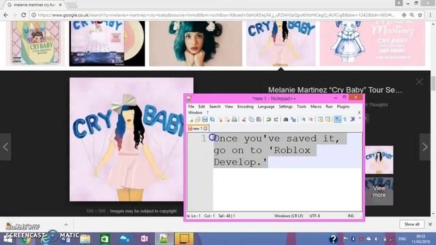Click the 'Melanie Martinez "Cry Baby" Tour Se...' title link
Screen dimensions: 436x245
point(335,90)
